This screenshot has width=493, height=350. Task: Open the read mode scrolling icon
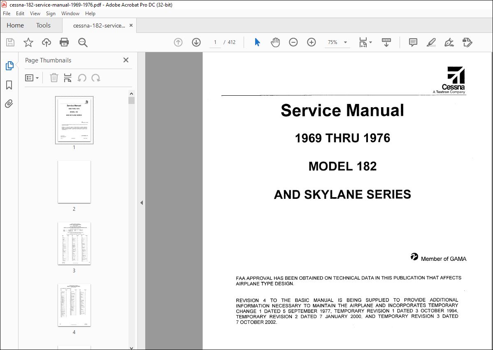[386, 42]
